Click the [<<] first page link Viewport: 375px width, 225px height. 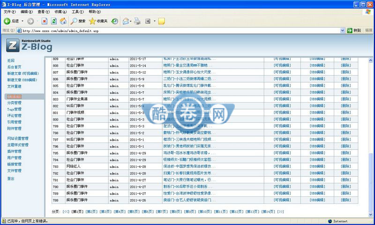(x=66, y=211)
